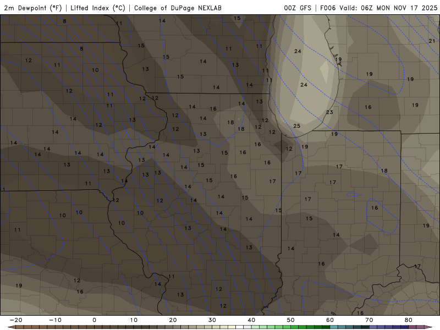Pick the teal-blue segment near 60 on color bar
440x330 pixels.
click(334, 327)
